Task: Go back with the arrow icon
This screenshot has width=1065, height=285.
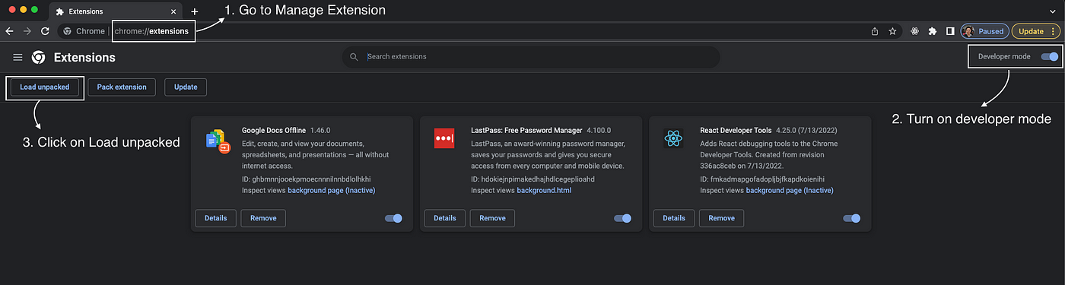Action: point(10,31)
